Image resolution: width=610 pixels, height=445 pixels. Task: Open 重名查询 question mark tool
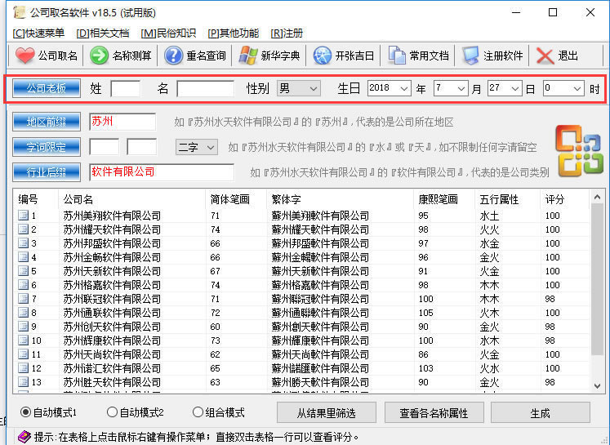point(173,56)
